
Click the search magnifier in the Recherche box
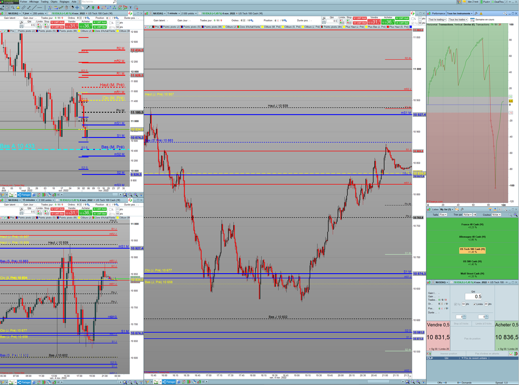tap(115, 2)
